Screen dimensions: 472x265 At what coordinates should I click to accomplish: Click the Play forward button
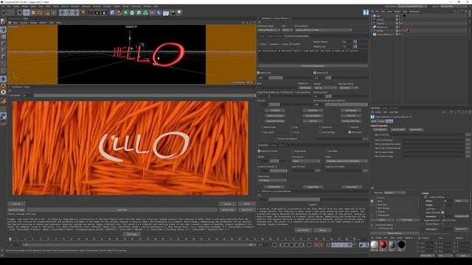292,245
